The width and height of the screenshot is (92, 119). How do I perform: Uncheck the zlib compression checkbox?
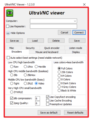point(12,98)
